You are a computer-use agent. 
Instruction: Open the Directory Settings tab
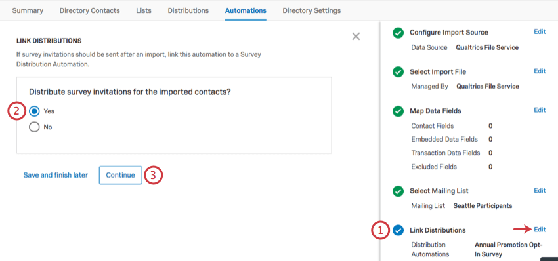(x=312, y=10)
